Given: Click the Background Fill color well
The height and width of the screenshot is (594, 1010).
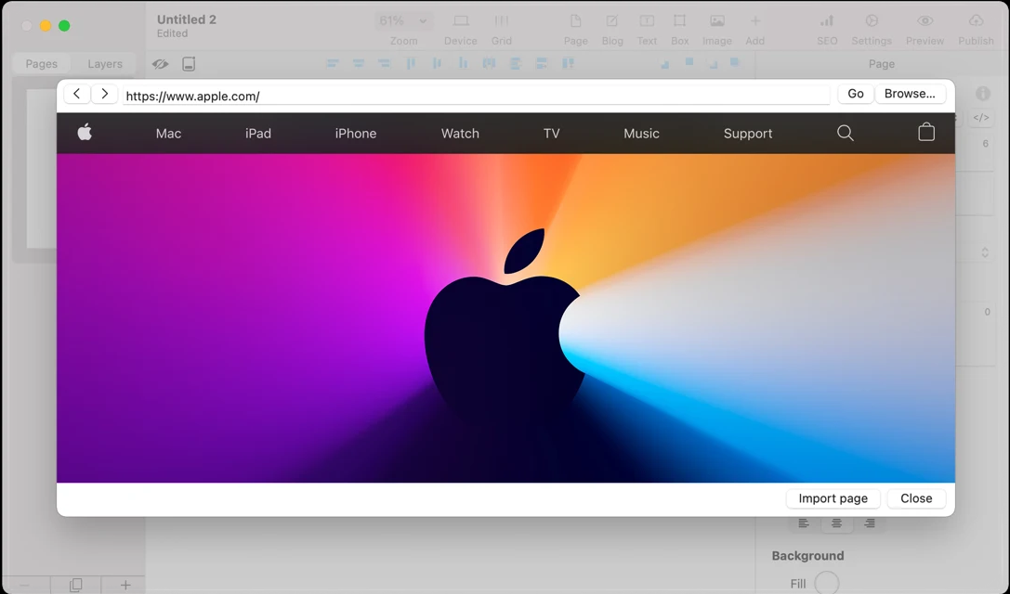Looking at the screenshot, I should point(826,583).
